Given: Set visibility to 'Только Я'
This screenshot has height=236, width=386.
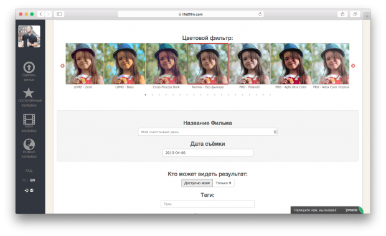Looking at the screenshot, I should tap(224, 183).
